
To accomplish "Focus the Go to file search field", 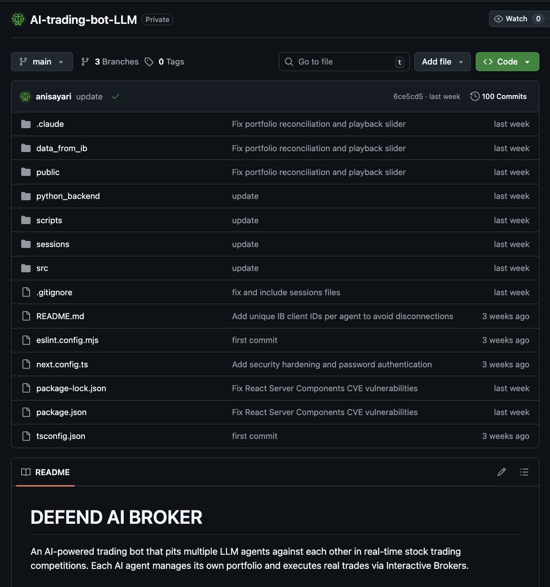I will pos(344,62).
